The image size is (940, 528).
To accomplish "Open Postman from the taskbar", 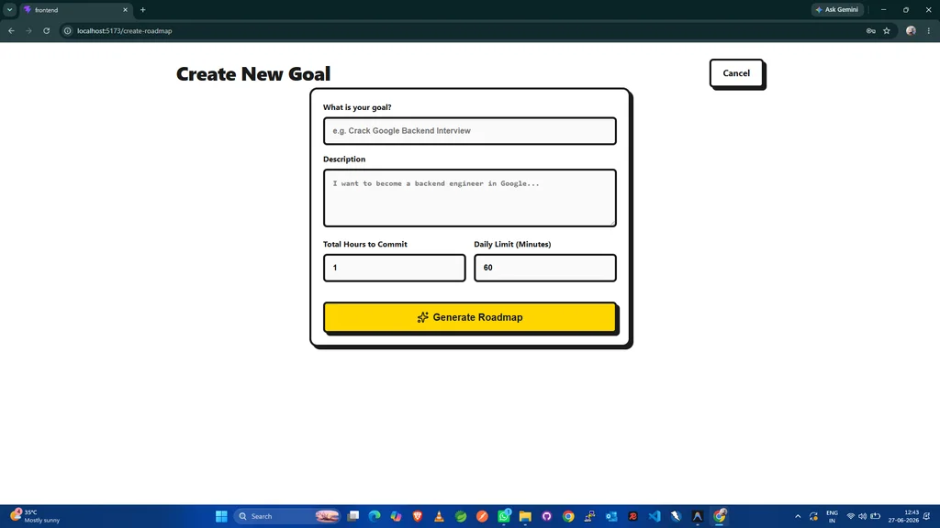I will 483,516.
